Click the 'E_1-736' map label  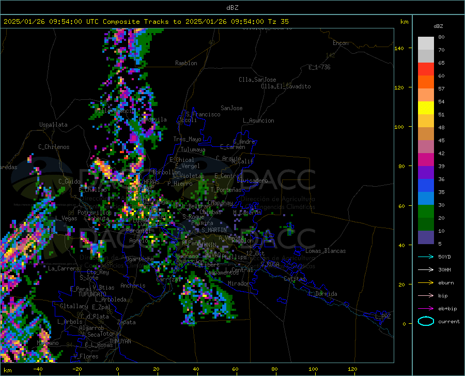[x=319, y=67]
